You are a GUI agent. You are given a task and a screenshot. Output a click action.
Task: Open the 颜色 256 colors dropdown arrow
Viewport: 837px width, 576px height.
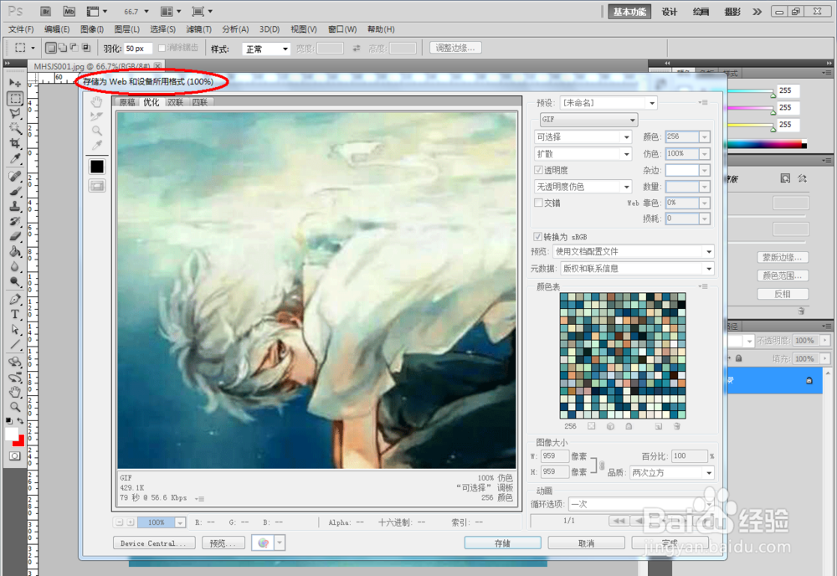(705, 137)
